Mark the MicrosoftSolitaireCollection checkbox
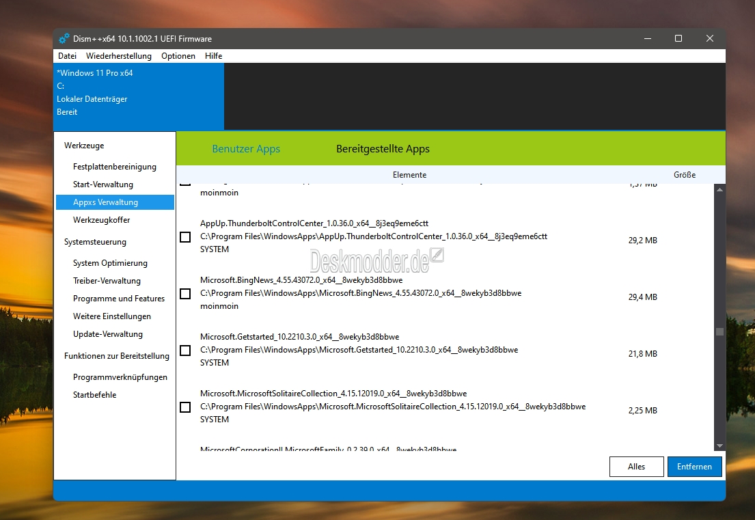 (x=185, y=407)
